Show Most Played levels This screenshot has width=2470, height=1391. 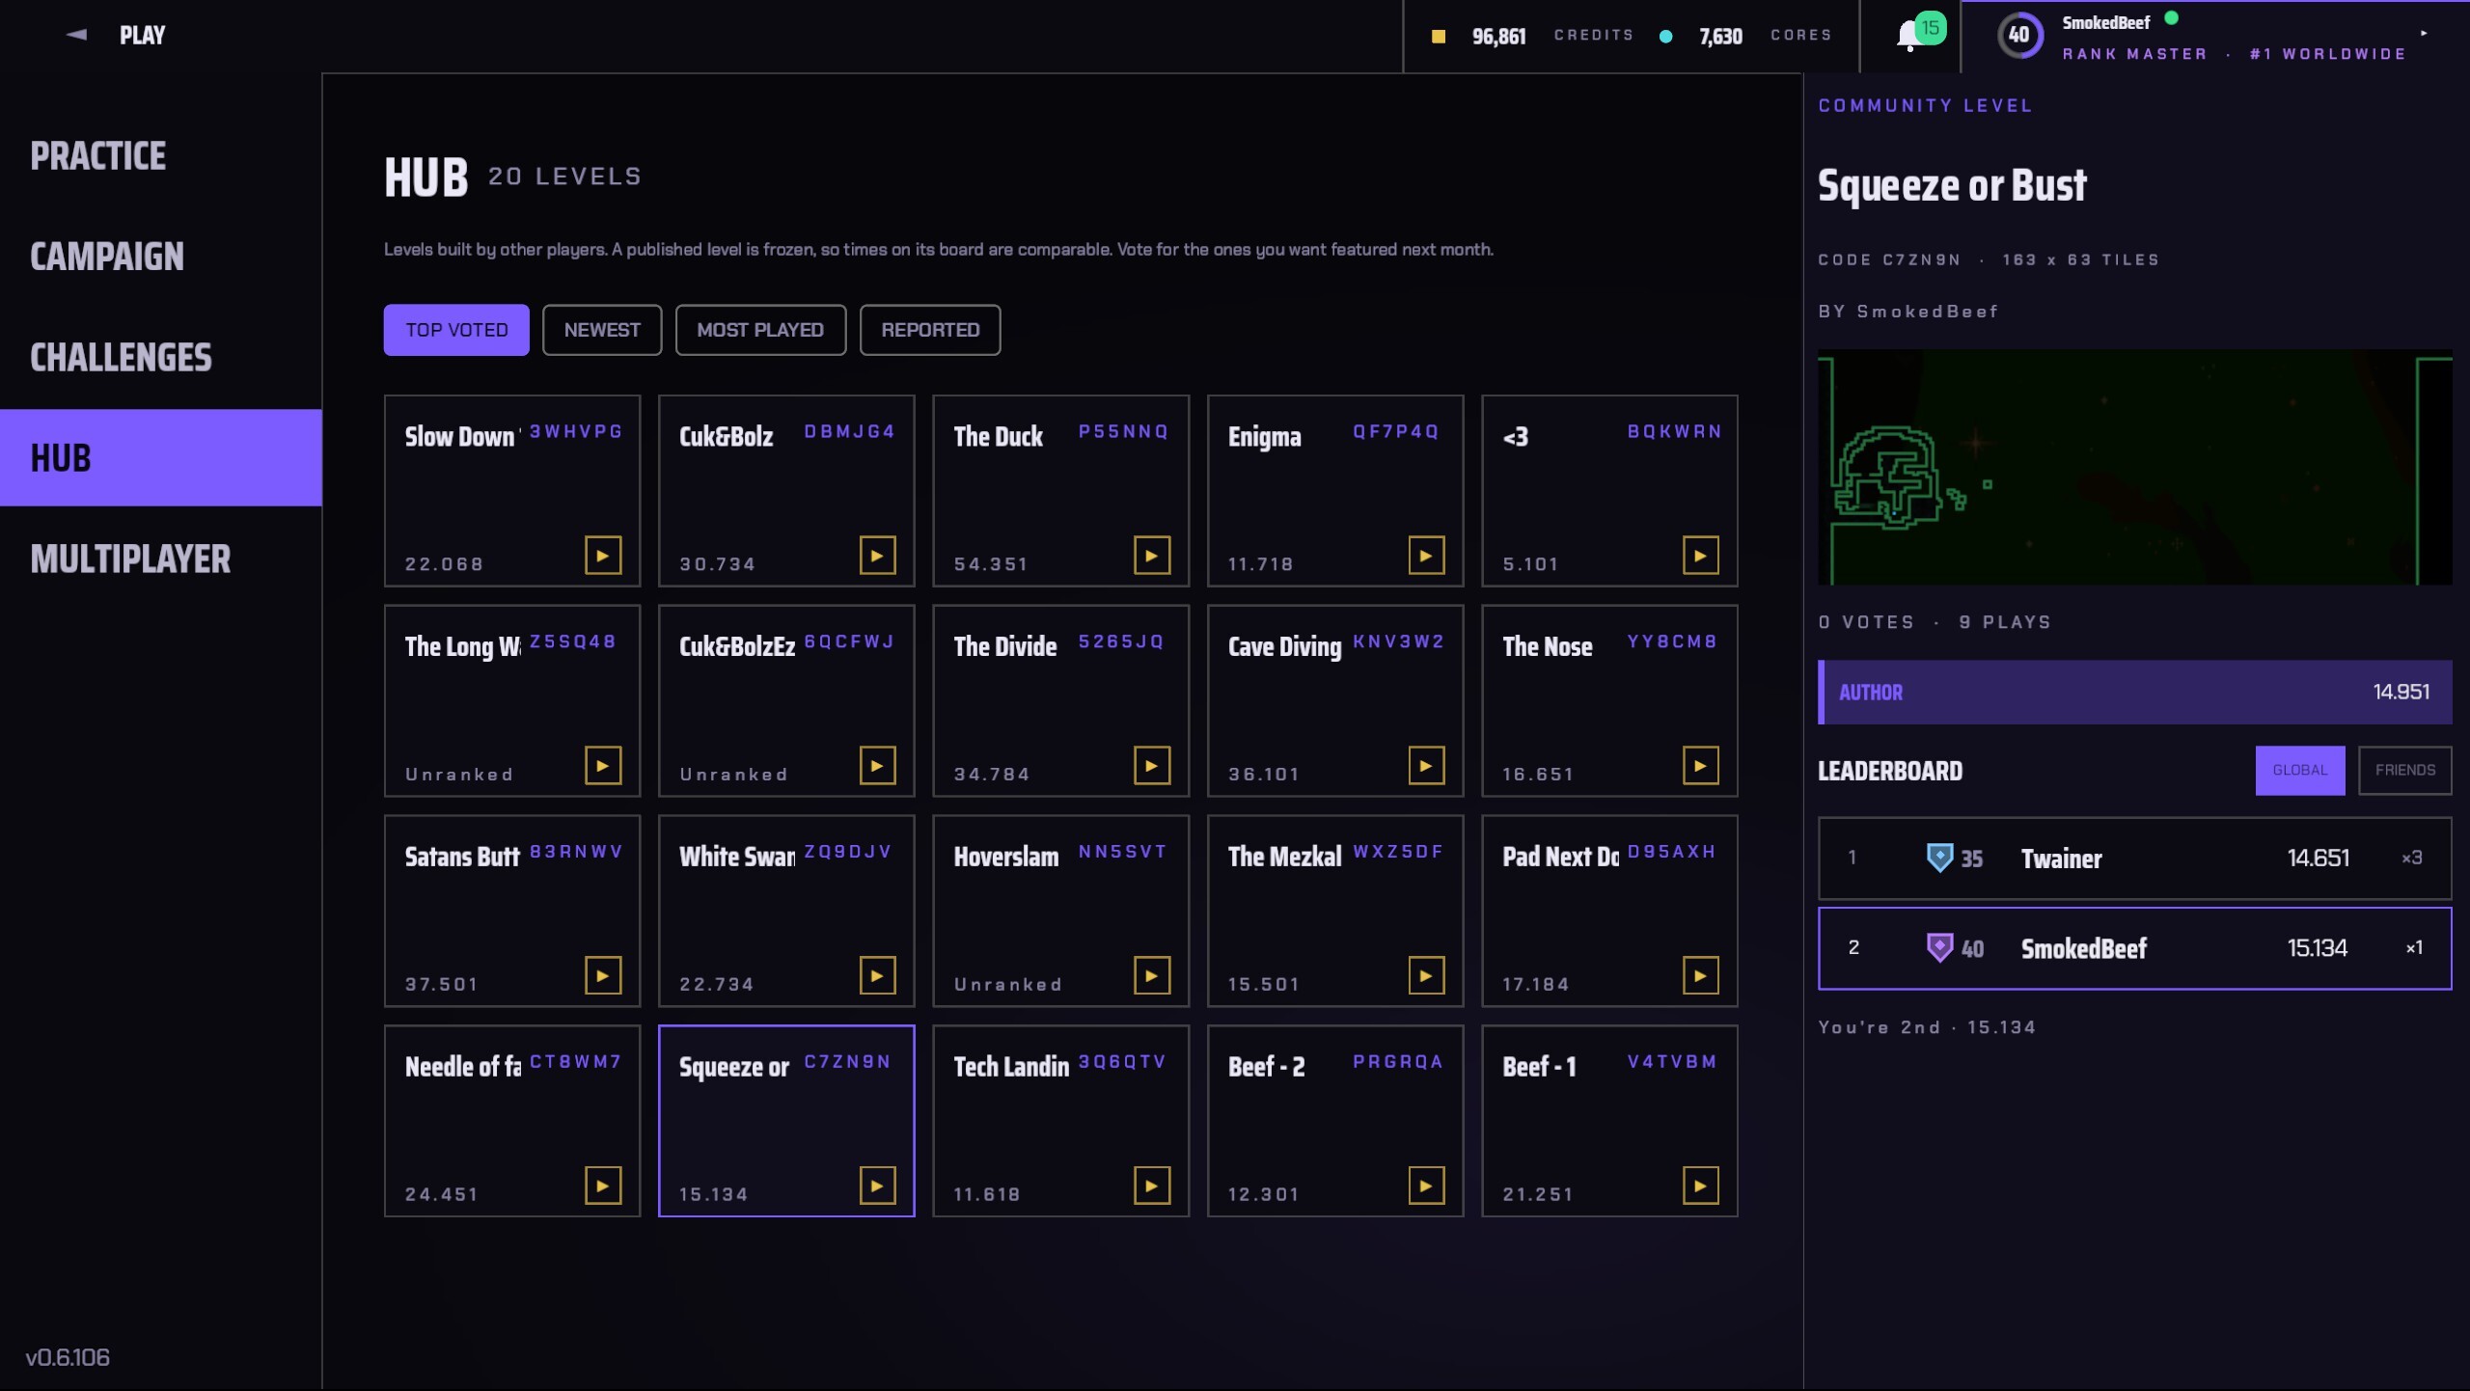click(760, 330)
